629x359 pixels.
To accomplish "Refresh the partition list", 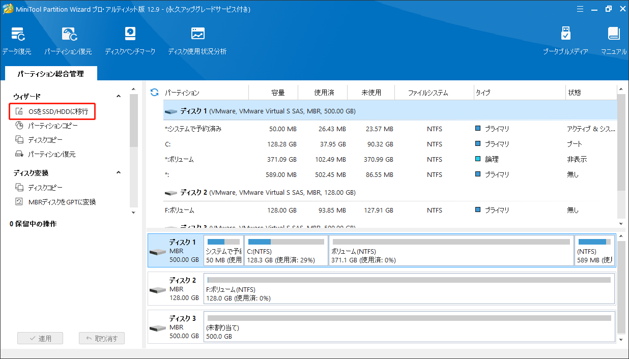I will (x=155, y=93).
